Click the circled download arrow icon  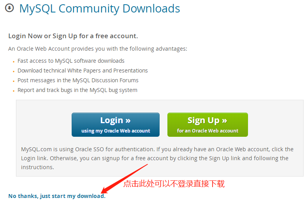(9, 8)
